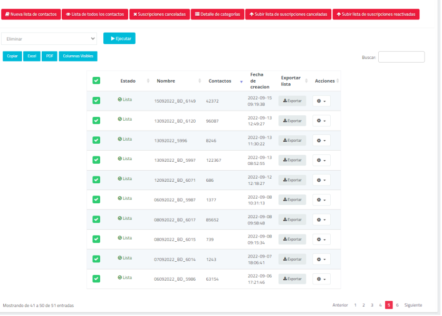The width and height of the screenshot is (442, 316).
Task: Uncheck the row 12092022_BD_6071
Action: tap(97, 180)
